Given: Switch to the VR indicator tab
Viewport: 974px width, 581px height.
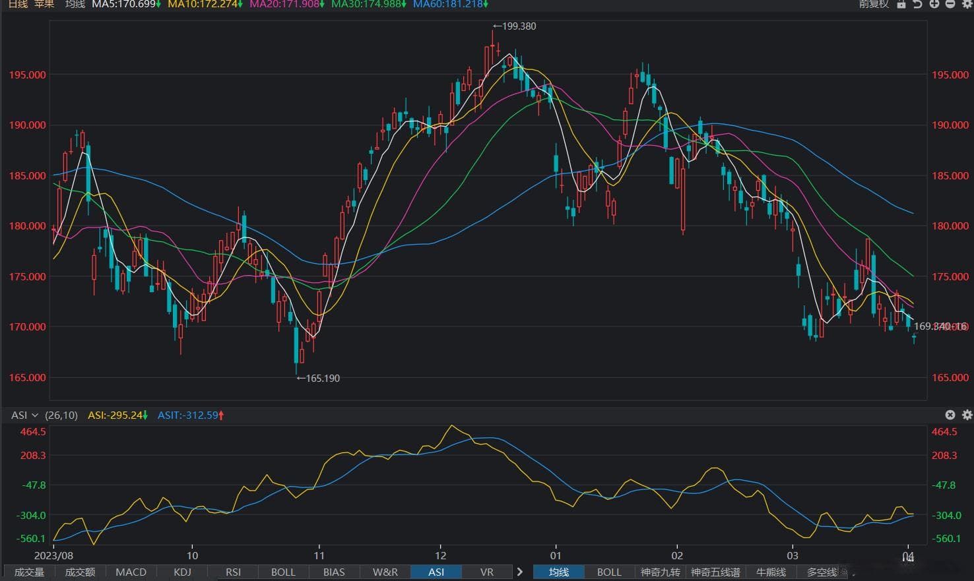Looking at the screenshot, I should pyautogui.click(x=486, y=572).
